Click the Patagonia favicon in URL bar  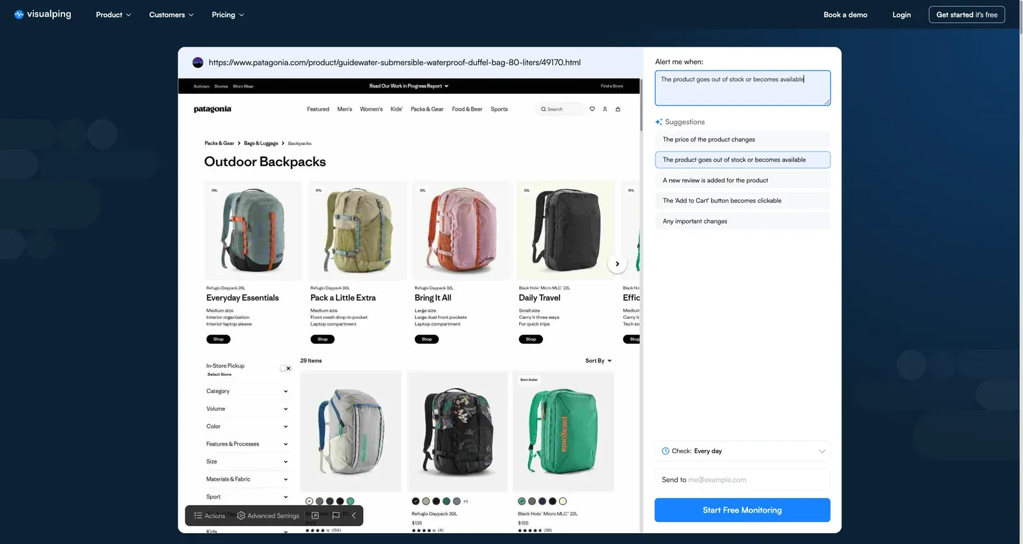coord(198,63)
